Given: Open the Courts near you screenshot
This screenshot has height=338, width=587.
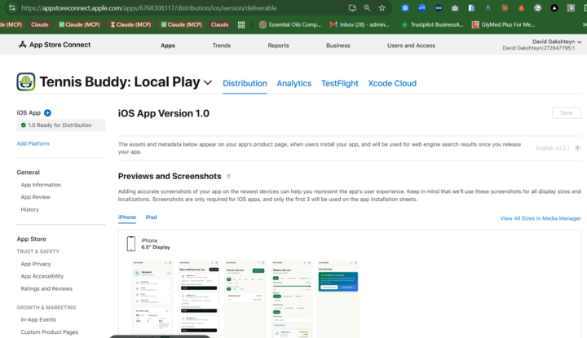Looking at the screenshot, I should [x=245, y=299].
